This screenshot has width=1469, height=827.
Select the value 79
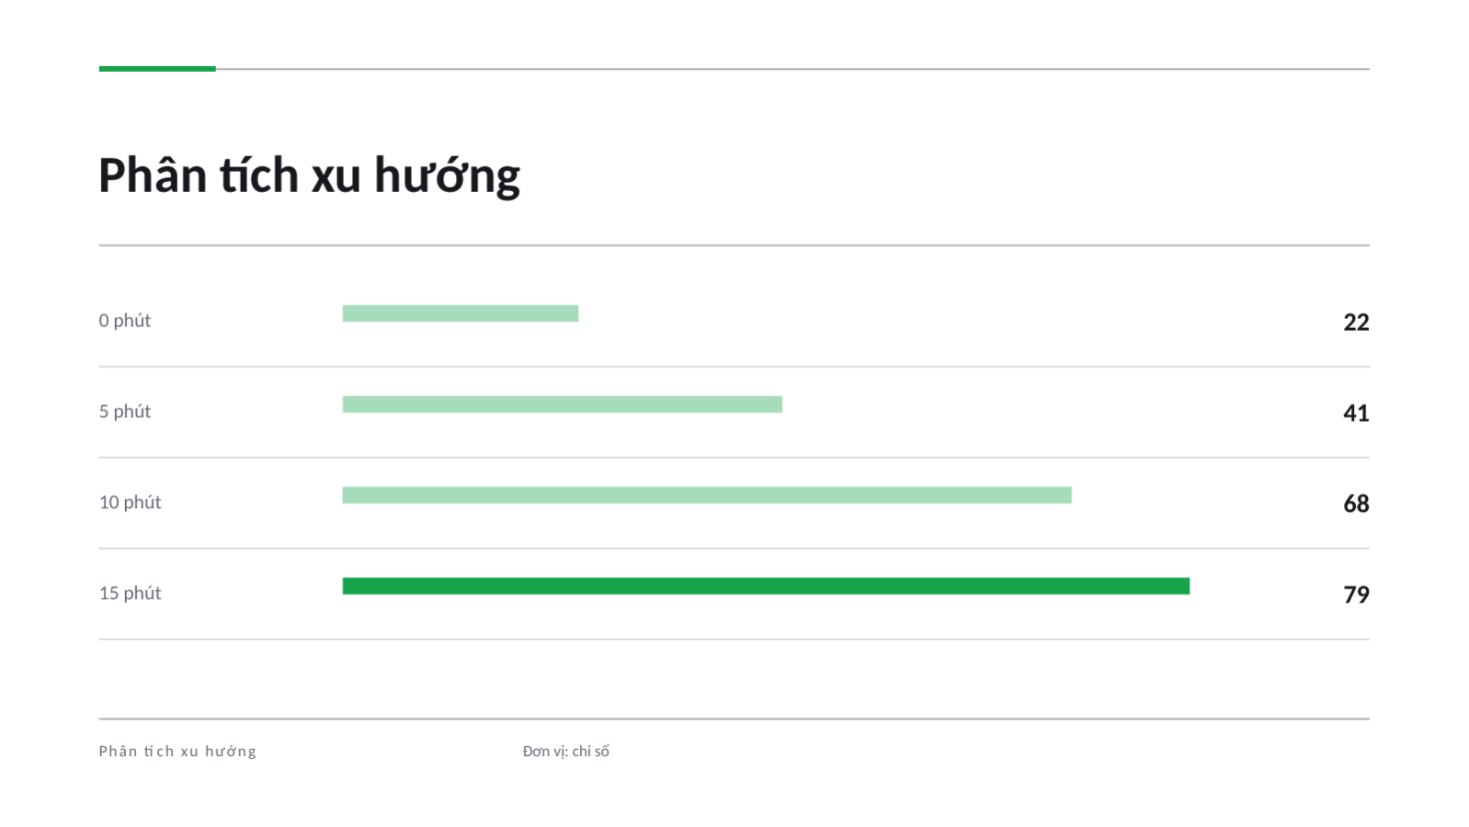[1356, 595]
